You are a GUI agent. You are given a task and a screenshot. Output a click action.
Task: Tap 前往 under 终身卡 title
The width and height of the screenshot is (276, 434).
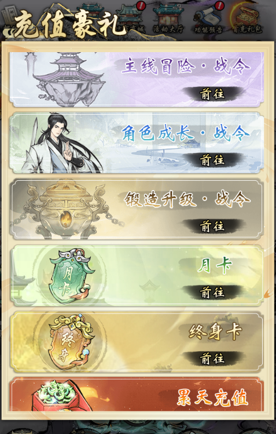212,359
